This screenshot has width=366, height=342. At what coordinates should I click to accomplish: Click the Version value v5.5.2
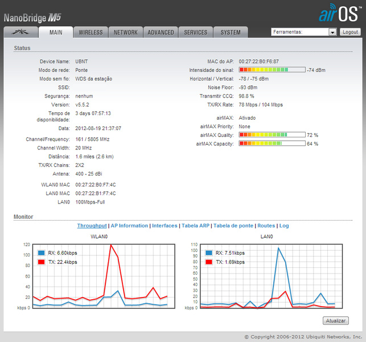coord(82,105)
